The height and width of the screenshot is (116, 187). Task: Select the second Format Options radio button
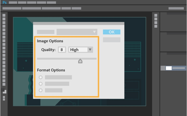coord(40,84)
